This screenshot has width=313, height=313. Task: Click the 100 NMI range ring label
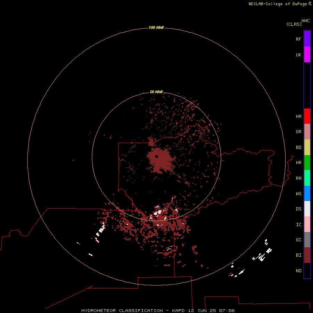tap(156, 27)
